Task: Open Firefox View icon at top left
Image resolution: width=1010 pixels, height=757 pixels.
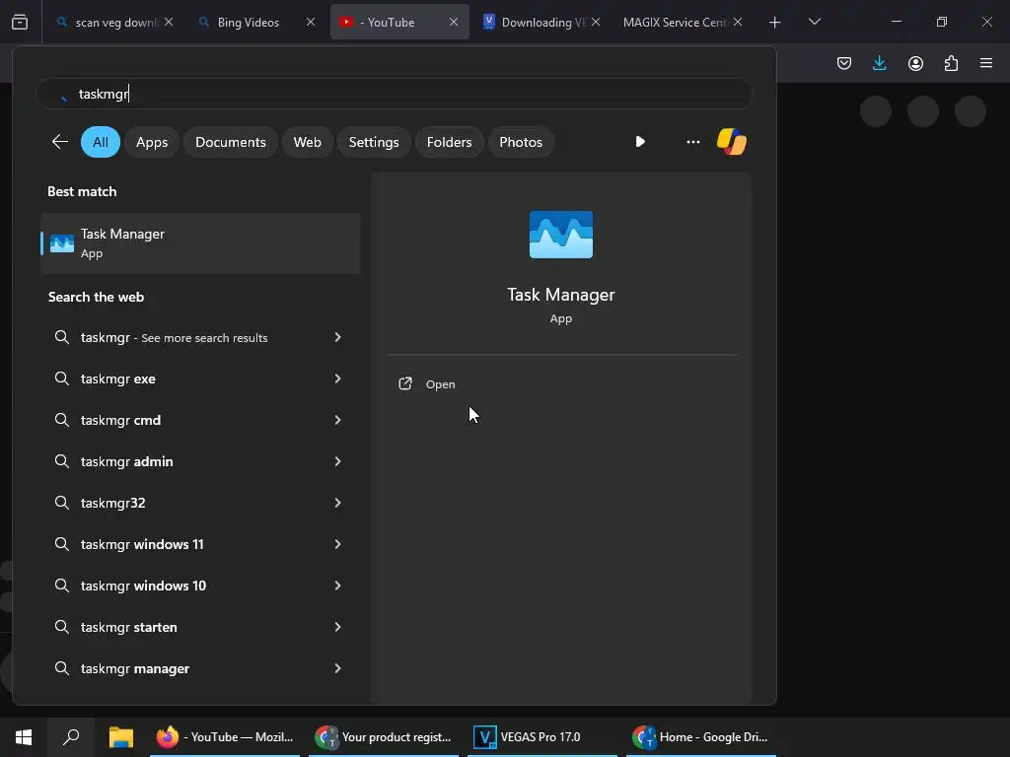Action: pyautogui.click(x=20, y=23)
